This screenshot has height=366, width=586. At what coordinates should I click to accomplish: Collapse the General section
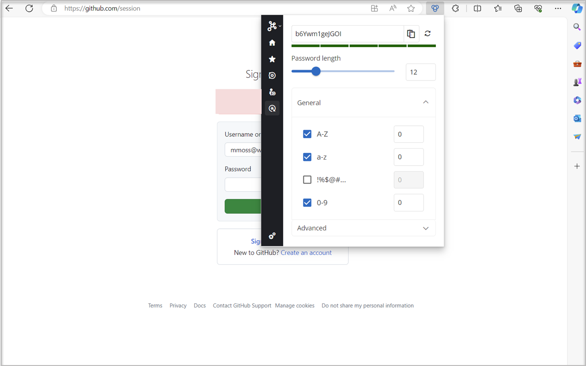(425, 102)
